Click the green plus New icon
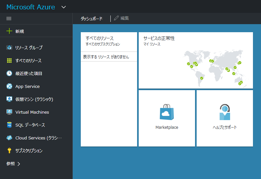Screen dimensions: 261x179 (x=9, y=31)
